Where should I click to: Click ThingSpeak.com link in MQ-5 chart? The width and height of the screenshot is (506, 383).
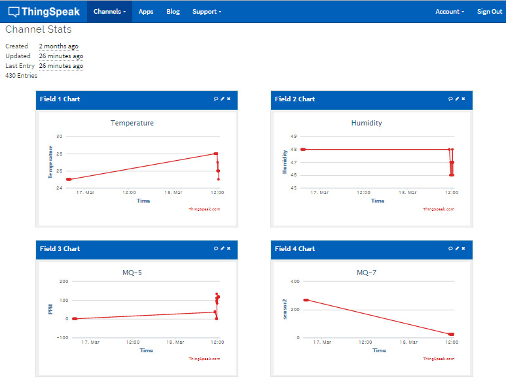click(204, 359)
